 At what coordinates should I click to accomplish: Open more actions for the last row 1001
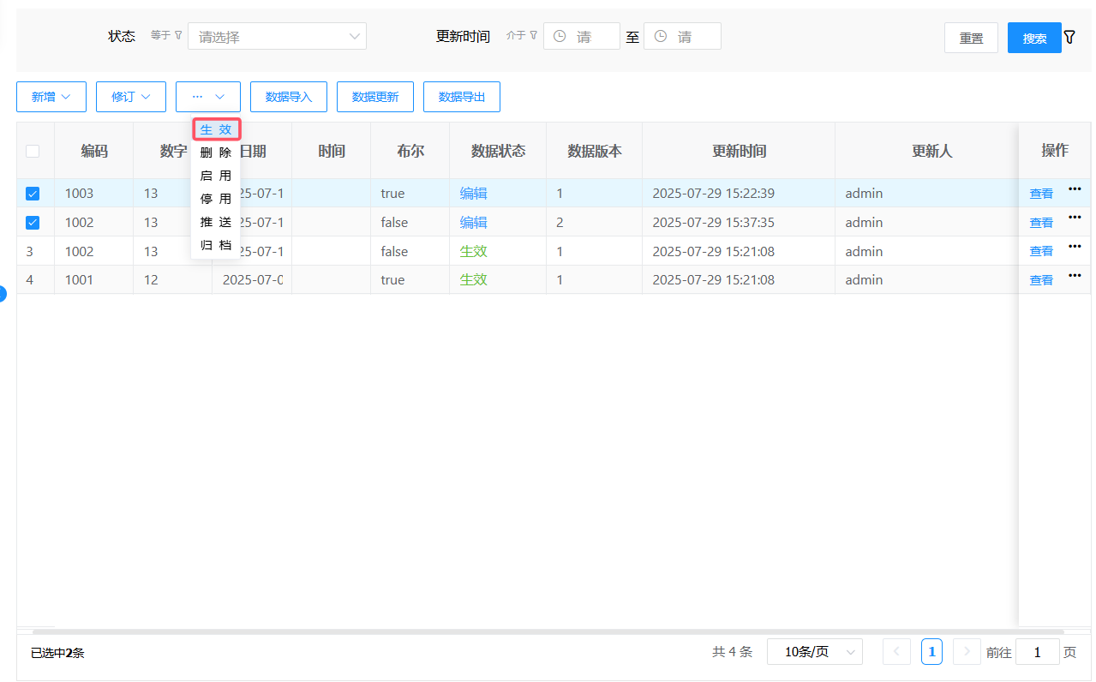pos(1075,275)
